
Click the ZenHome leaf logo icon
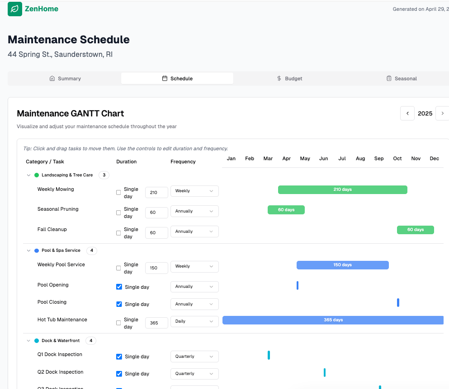15,9
